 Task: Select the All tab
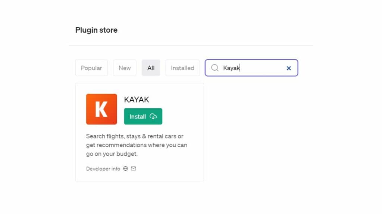[151, 68]
